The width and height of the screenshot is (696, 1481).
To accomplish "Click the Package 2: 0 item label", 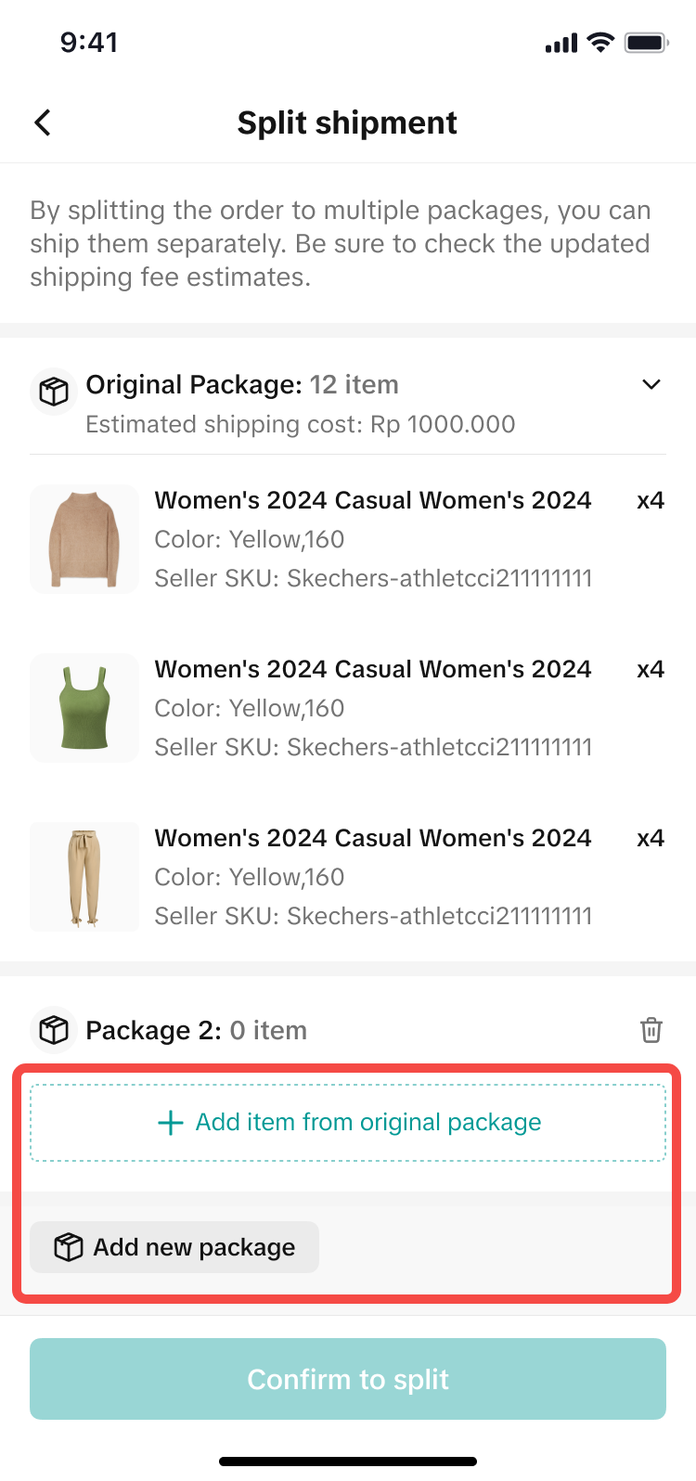I will 196,1030.
